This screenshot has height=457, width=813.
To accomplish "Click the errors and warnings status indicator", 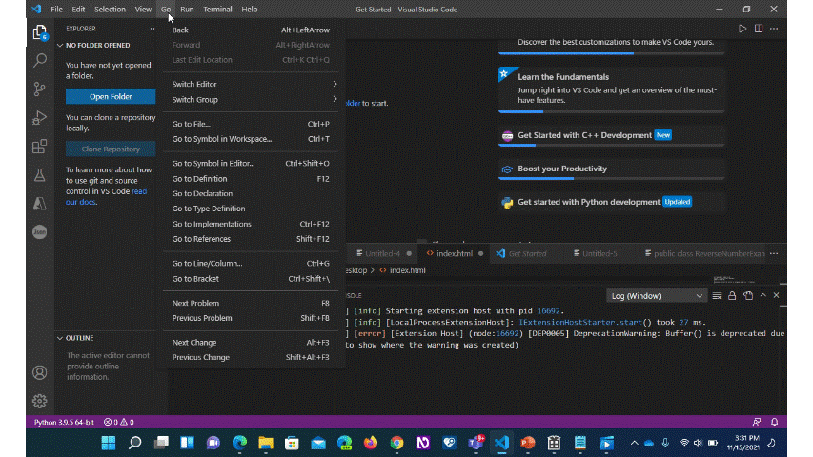I will coord(119,422).
